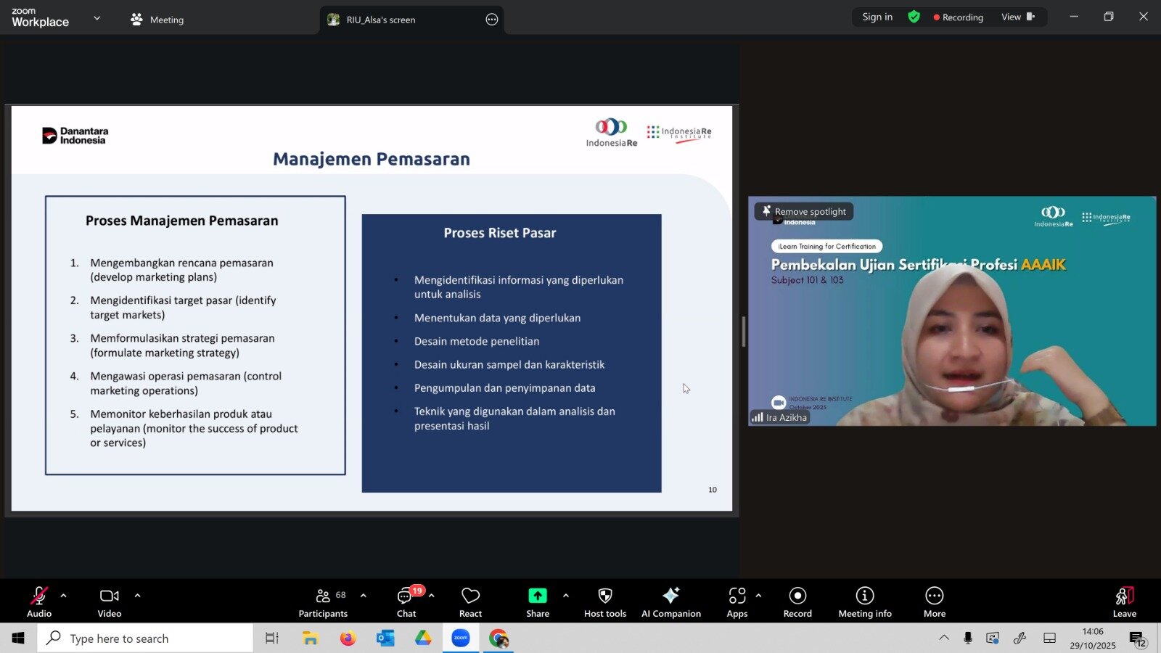Viewport: 1161px width, 653px height.
Task: Click the Windows taskbar search box
Action: 145,638
